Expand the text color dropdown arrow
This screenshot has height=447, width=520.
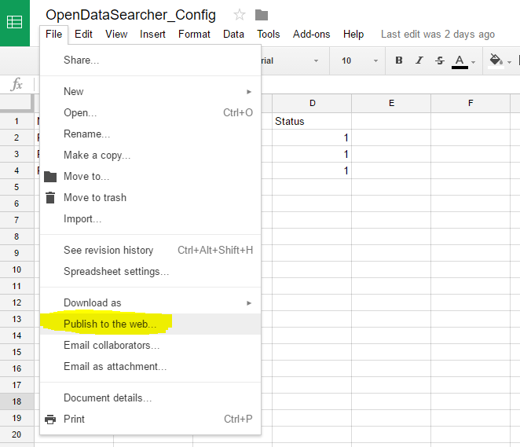(473, 62)
